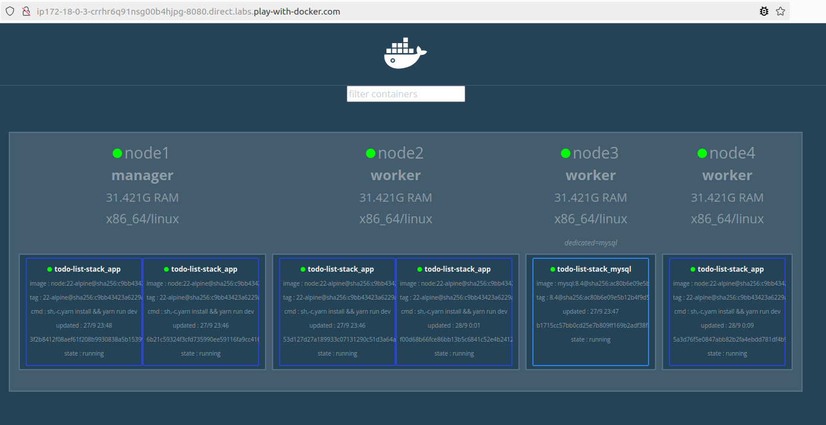Open the bug extension icon in address bar
The height and width of the screenshot is (425, 826).
764,12
